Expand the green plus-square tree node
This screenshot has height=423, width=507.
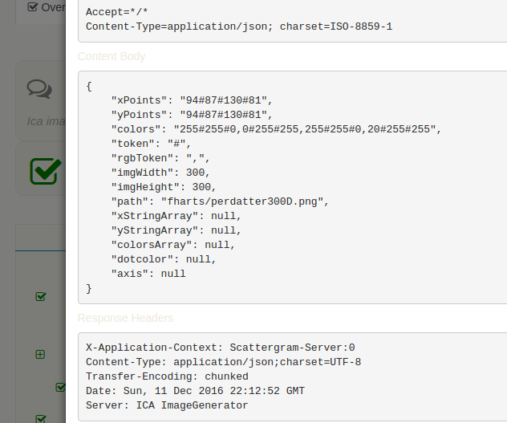click(40, 354)
